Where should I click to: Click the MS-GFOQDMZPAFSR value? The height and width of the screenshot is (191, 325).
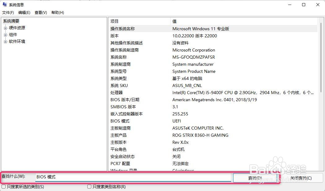[x=193, y=57]
